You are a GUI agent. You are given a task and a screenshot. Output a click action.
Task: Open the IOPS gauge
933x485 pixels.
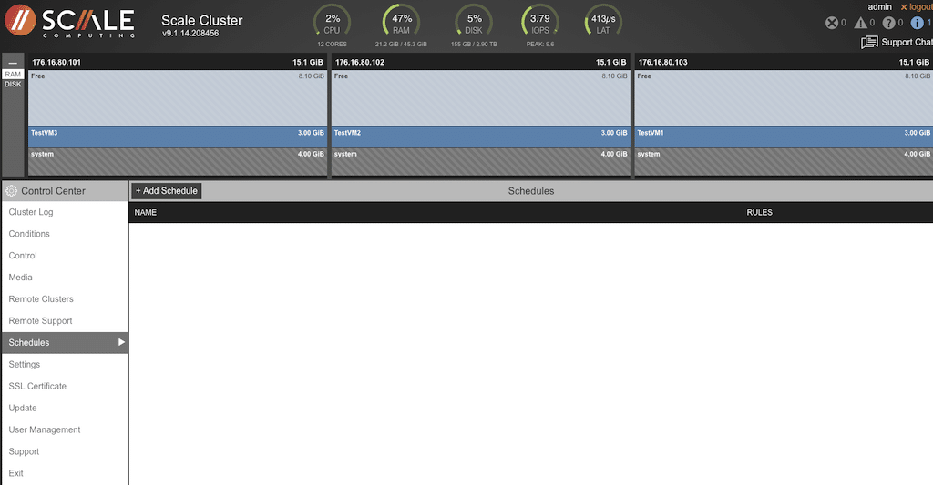[540, 23]
